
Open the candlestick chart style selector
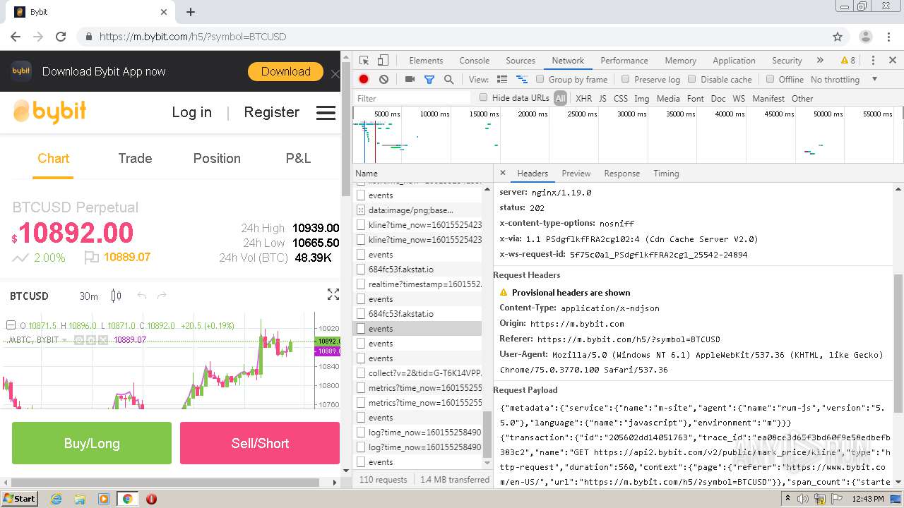pos(117,296)
